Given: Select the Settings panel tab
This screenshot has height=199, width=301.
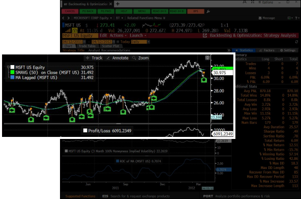Looking at the screenshot, I should 288,50.
